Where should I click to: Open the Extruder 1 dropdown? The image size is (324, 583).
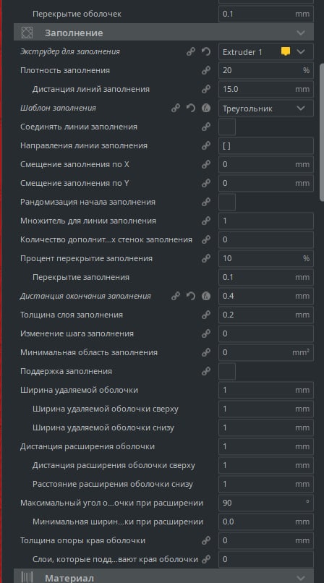(266, 51)
